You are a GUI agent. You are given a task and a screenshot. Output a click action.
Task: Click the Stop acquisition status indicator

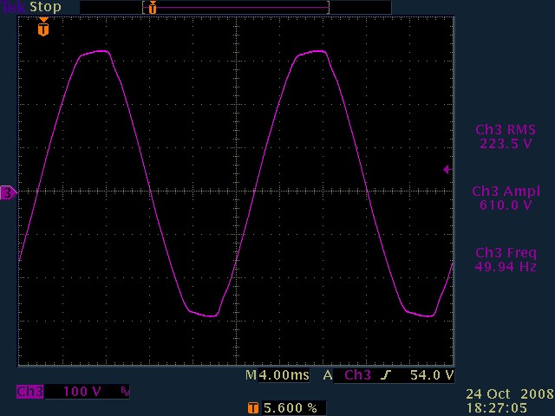[45, 7]
